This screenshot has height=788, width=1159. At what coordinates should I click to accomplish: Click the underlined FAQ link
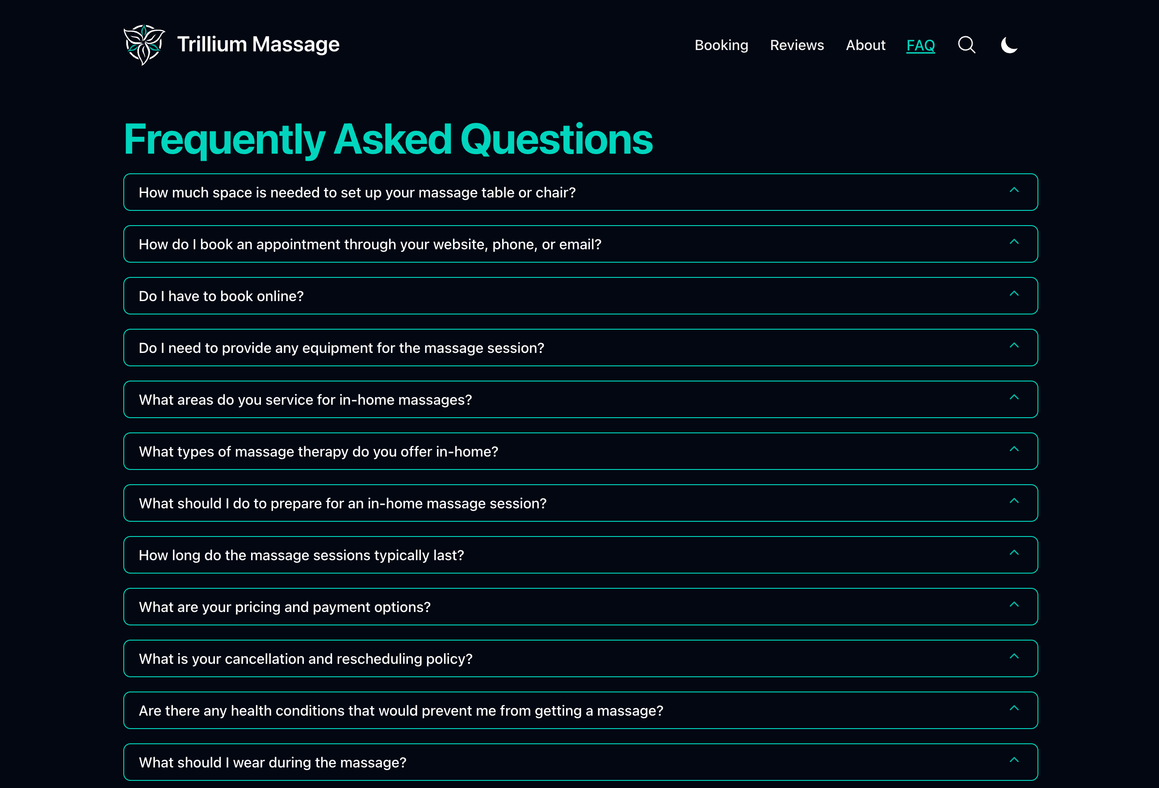[x=920, y=45]
